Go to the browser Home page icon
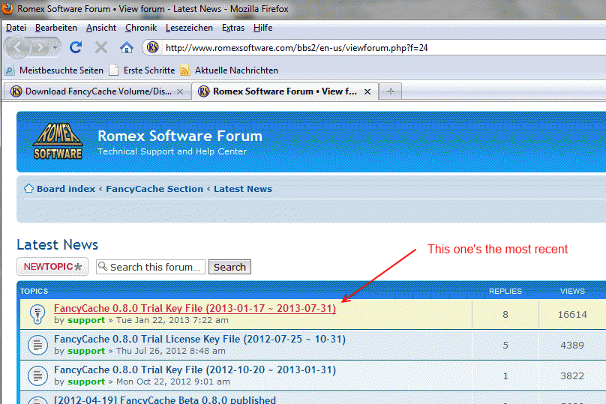This screenshot has width=606, height=404. point(127,47)
